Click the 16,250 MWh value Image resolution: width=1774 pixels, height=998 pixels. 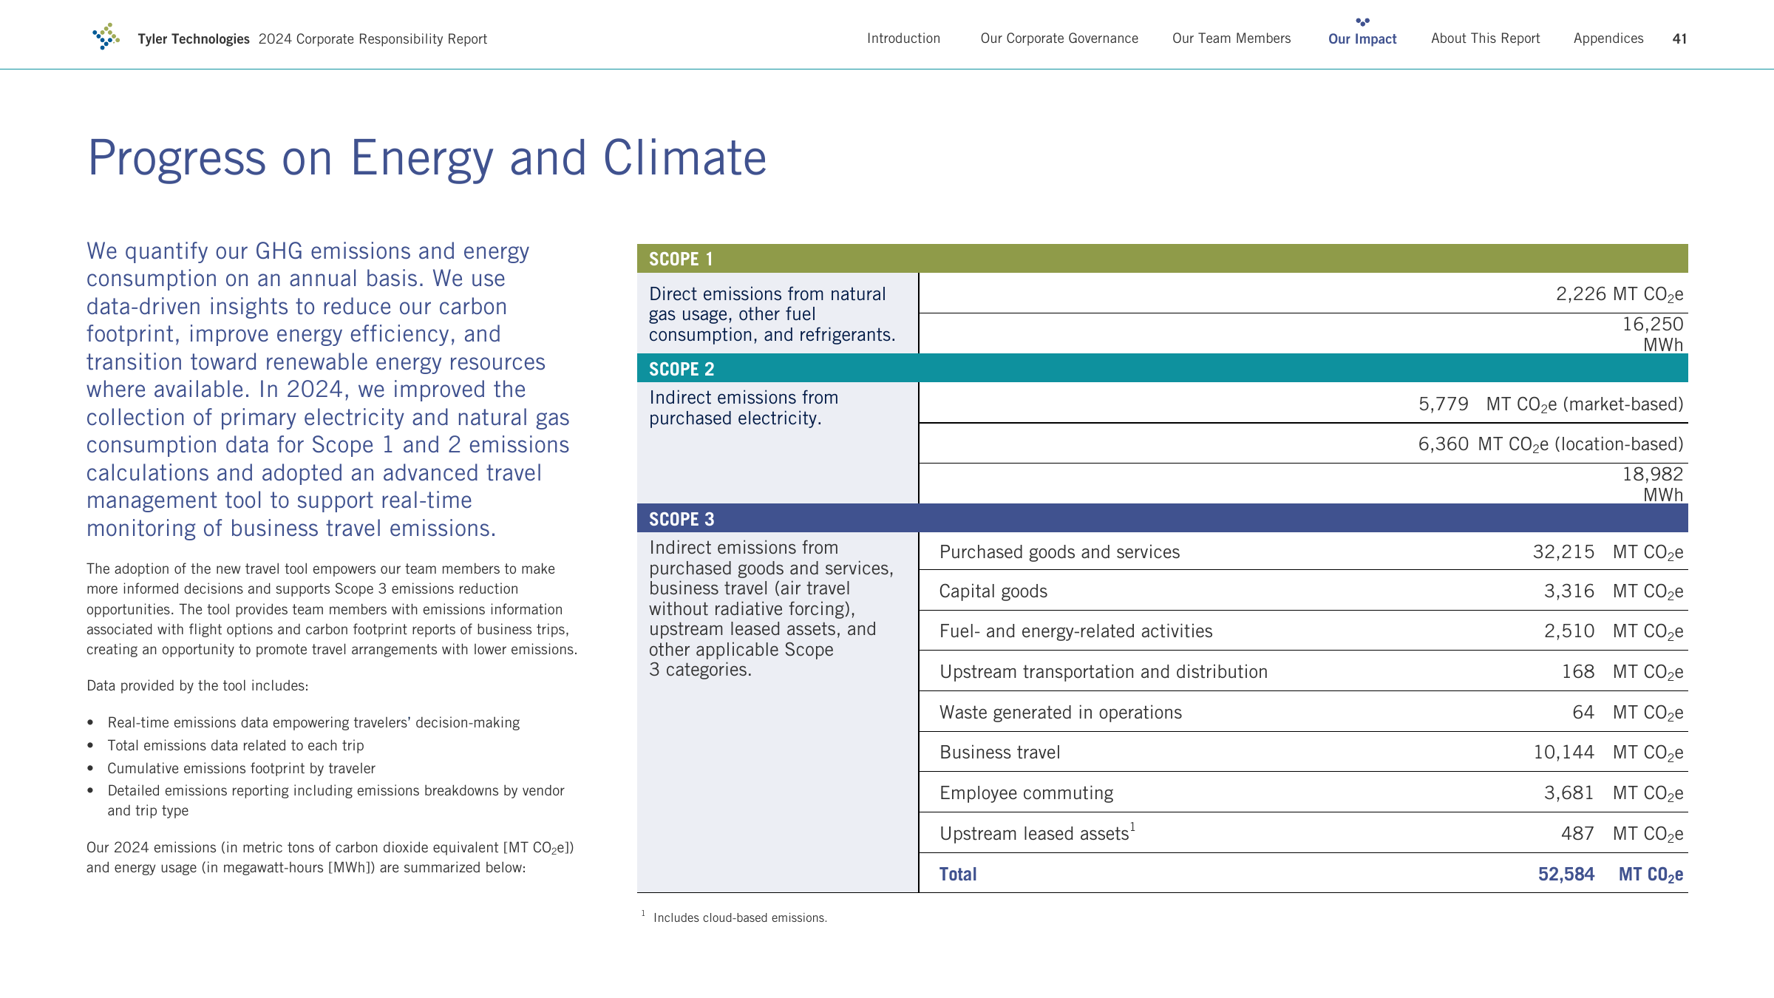coord(1652,334)
